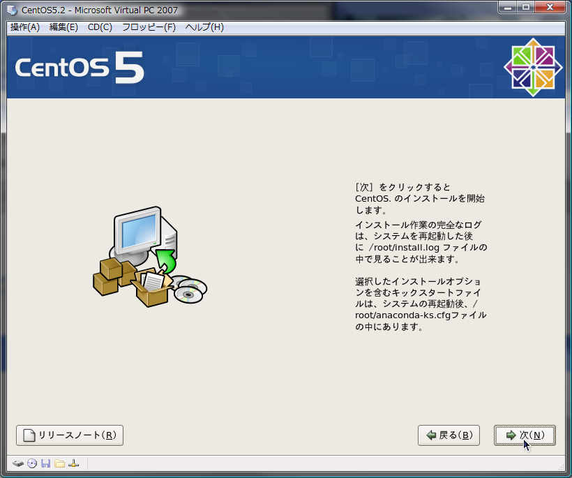Open the CD(C) menu
The width and height of the screenshot is (572, 478).
[x=100, y=27]
